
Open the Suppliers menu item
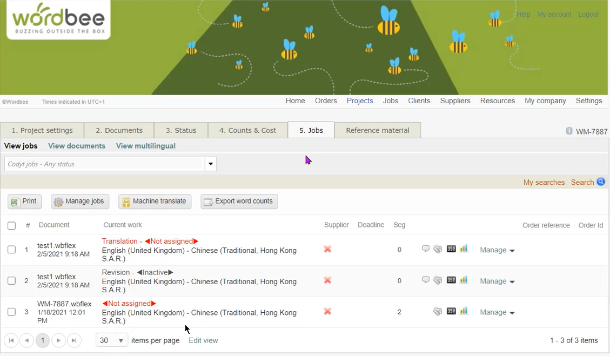455,100
